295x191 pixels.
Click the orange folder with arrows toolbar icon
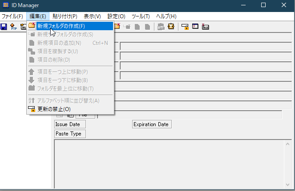tap(171, 26)
